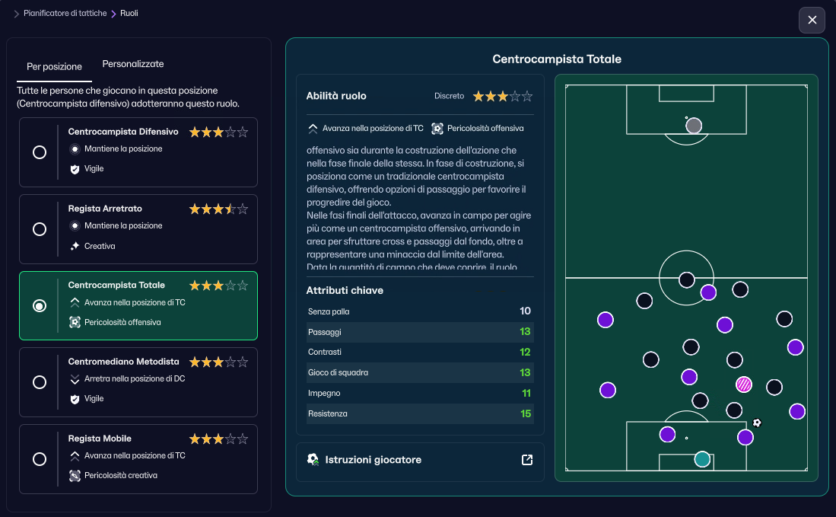Open the Per posizione tab

(54, 66)
